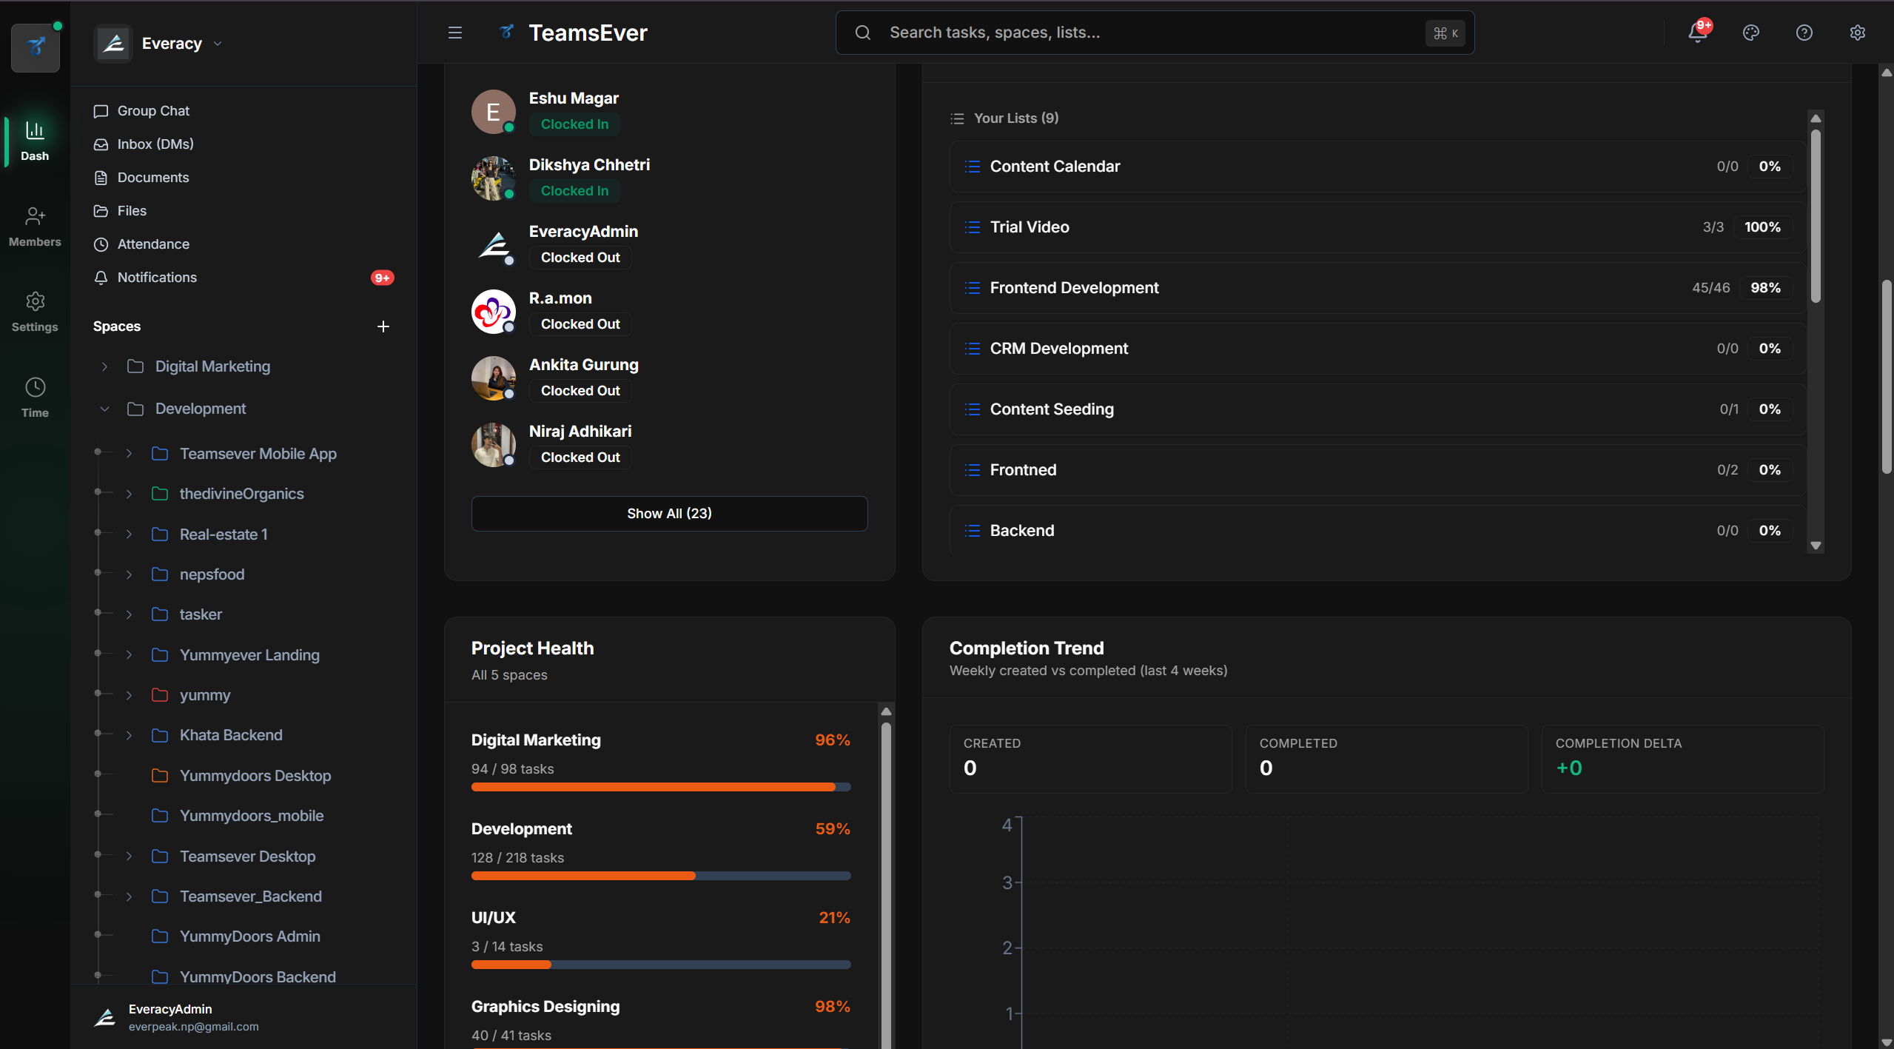Open the Time section
1894x1049 pixels.
[x=35, y=398]
